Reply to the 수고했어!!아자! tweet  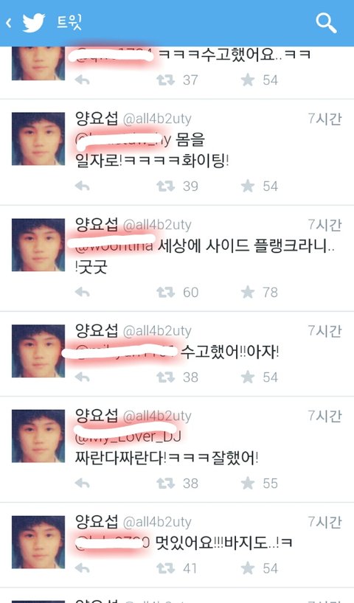82,377
